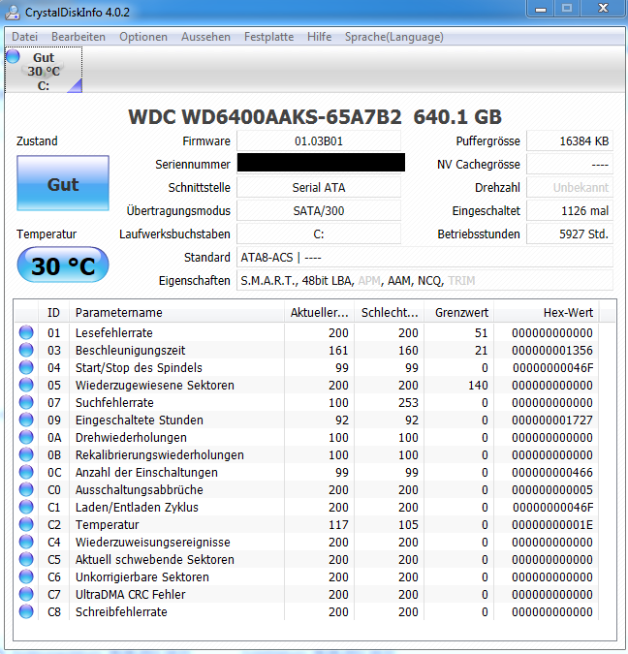The image size is (628, 654).
Task: Minimize the CrystalDiskInfo window
Action: 541,9
